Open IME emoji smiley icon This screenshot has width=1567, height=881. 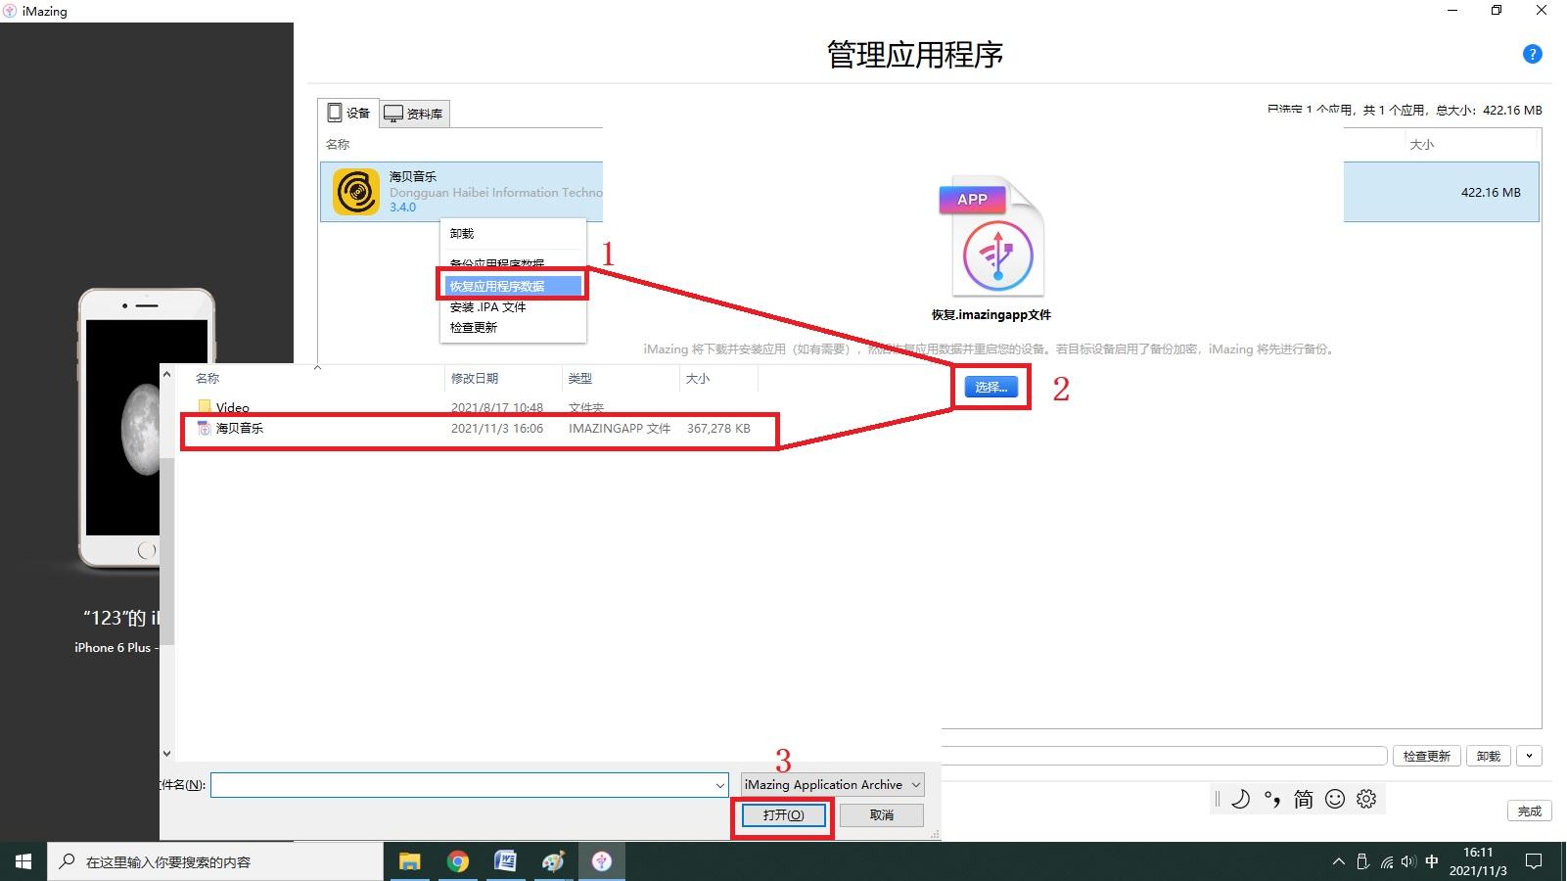click(x=1335, y=799)
